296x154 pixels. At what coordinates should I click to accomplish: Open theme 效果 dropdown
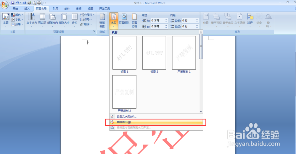(17, 24)
